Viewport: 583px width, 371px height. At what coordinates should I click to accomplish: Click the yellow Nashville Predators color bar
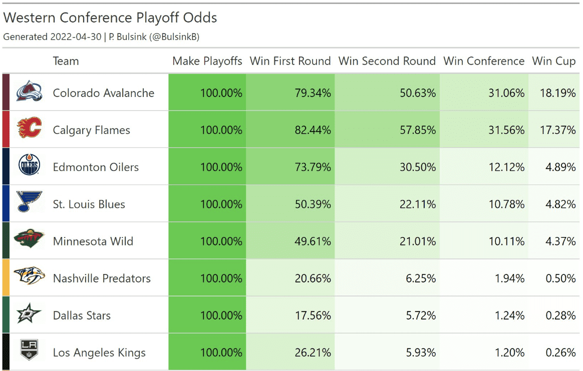tap(6, 277)
